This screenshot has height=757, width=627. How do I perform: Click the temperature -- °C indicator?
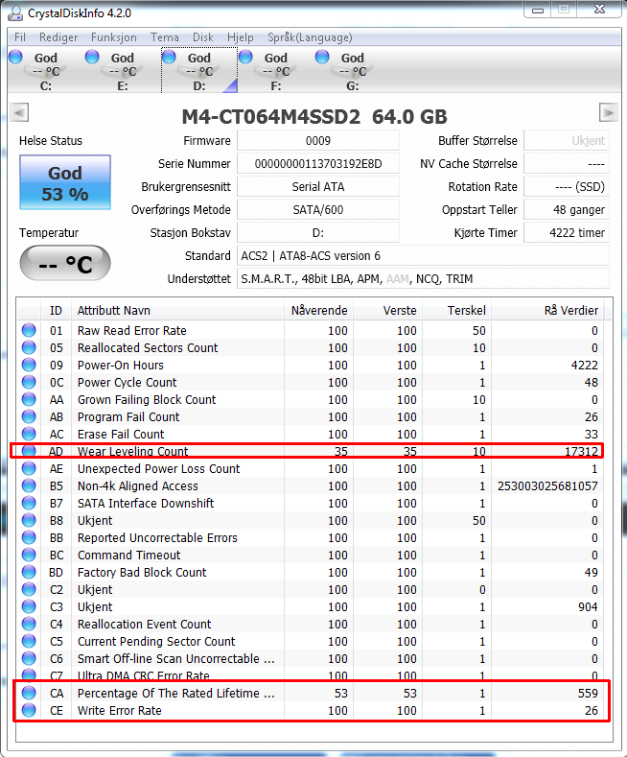(65, 263)
